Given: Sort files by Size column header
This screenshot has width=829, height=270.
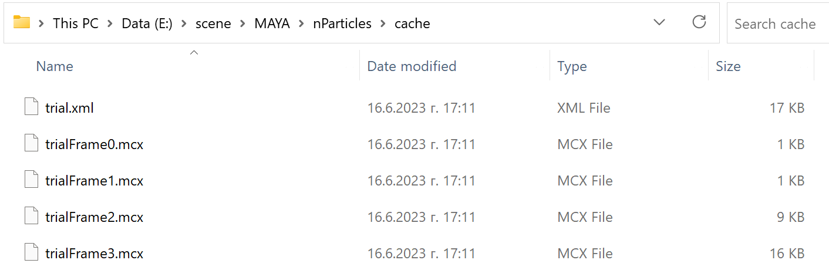Looking at the screenshot, I should point(728,66).
